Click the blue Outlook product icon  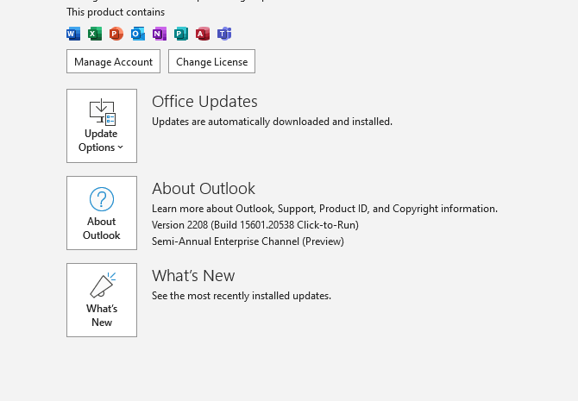pyautogui.click(x=138, y=34)
